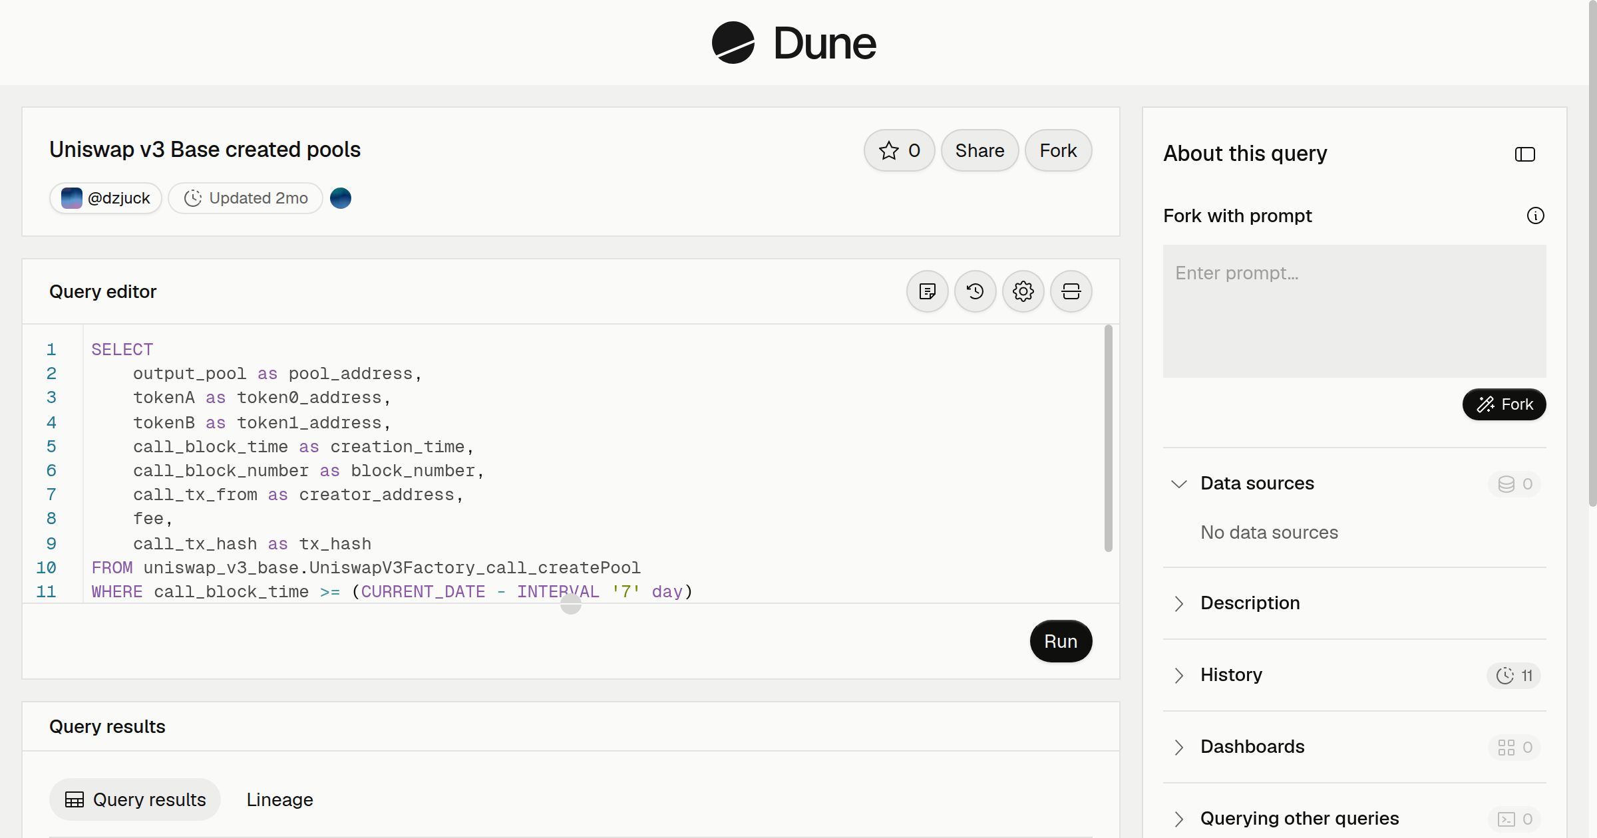Click the History count badge showing 11
The width and height of the screenshot is (1597, 838).
pyautogui.click(x=1514, y=675)
